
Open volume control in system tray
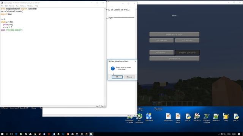coord(225,134)
